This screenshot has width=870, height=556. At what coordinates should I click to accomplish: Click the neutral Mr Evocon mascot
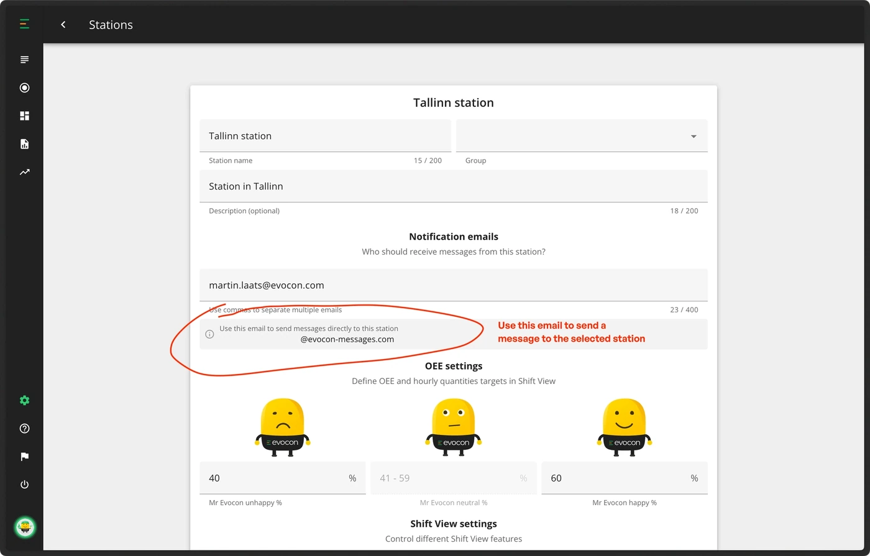(454, 427)
